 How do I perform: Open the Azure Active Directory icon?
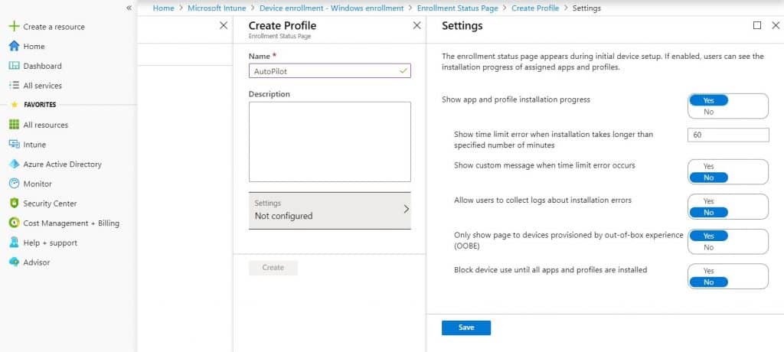point(14,164)
